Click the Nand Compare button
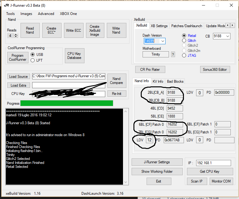Viewport: 239px width, 199px height. click(117, 81)
